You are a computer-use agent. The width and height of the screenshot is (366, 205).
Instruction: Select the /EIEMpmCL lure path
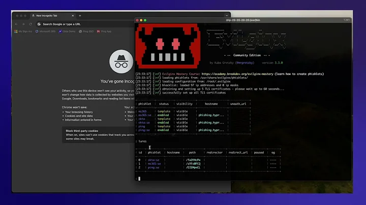pyautogui.click(x=193, y=167)
